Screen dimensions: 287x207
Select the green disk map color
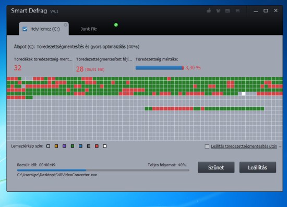coord(73,146)
